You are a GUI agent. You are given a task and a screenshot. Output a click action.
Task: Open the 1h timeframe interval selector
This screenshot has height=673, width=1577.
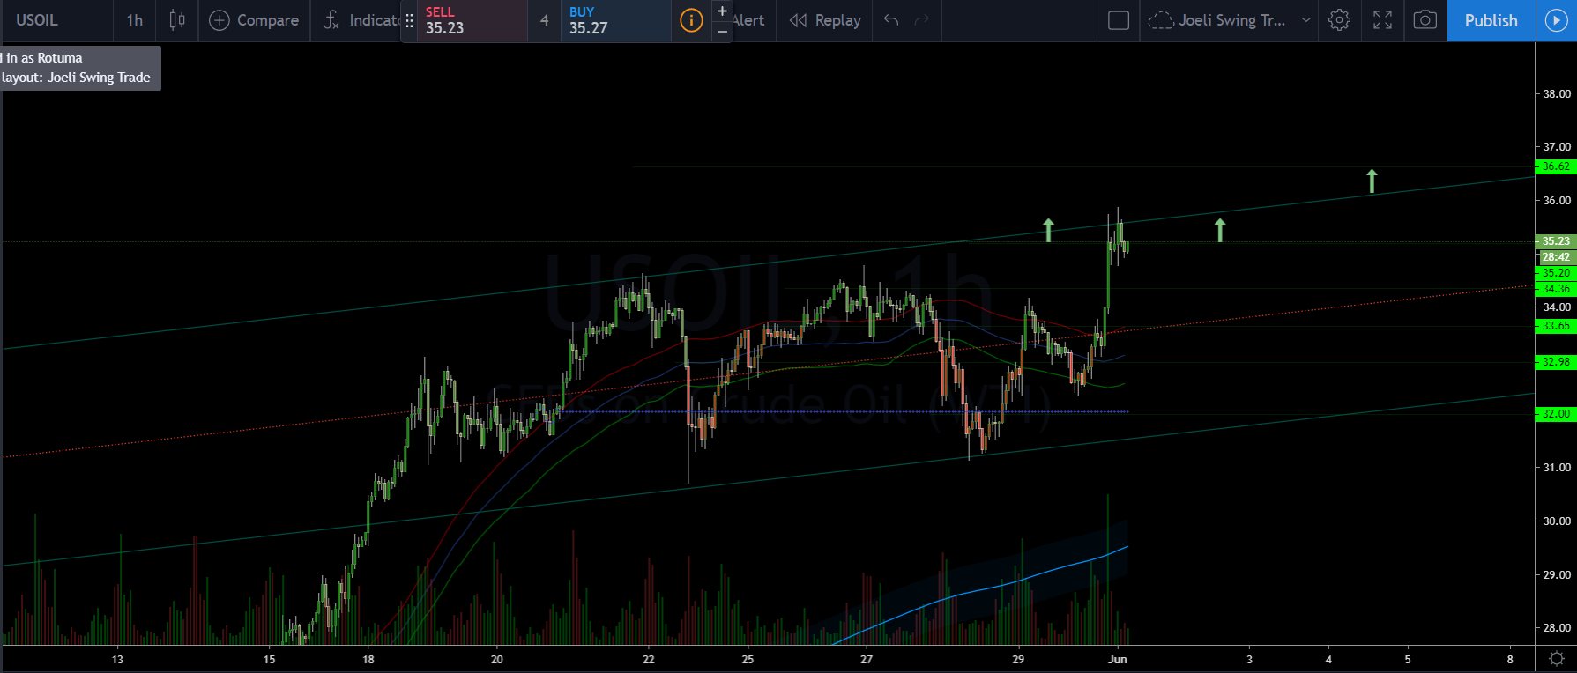134,20
